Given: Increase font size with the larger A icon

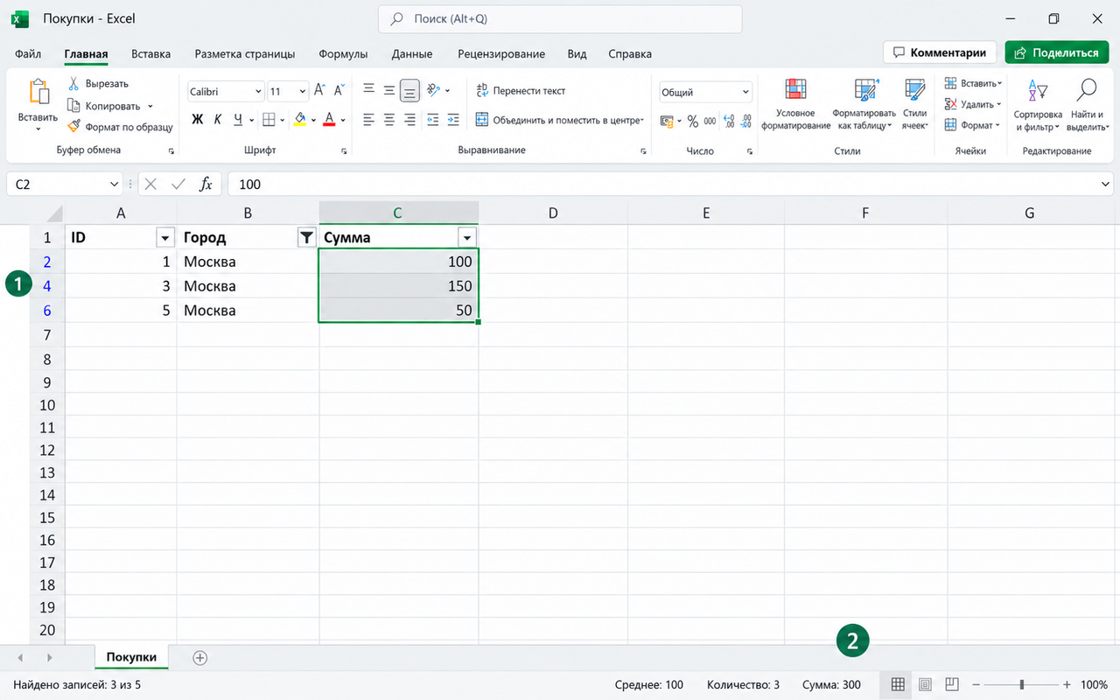Looking at the screenshot, I should (319, 90).
